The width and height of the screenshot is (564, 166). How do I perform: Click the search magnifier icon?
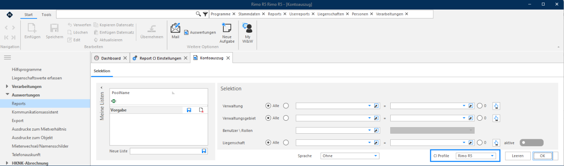tap(198, 14)
